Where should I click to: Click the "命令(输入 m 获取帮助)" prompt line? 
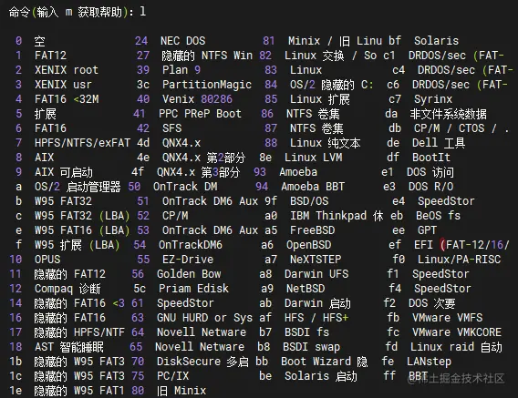[x=78, y=12]
